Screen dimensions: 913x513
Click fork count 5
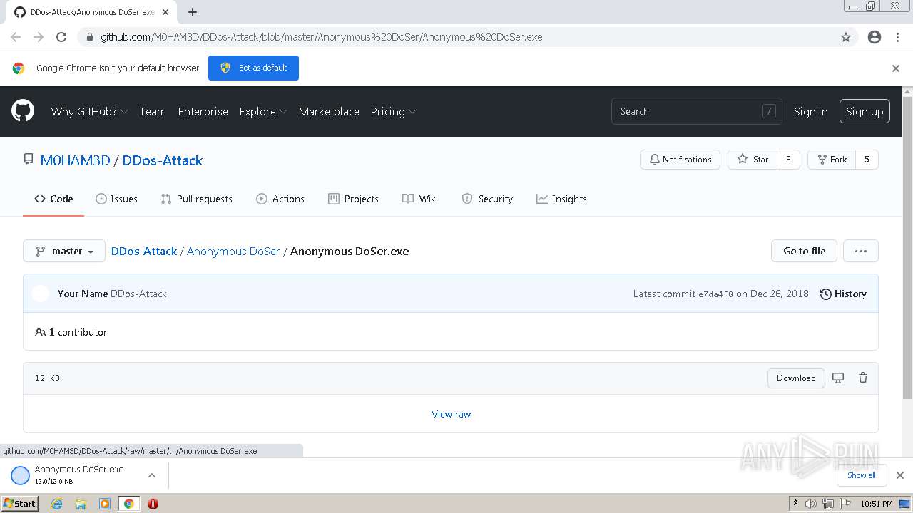(x=867, y=160)
